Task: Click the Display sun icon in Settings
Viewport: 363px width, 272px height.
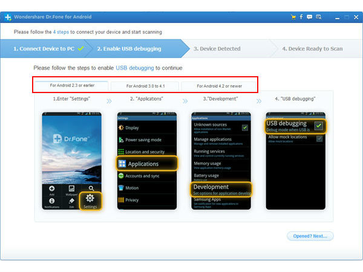Action: coord(121,128)
